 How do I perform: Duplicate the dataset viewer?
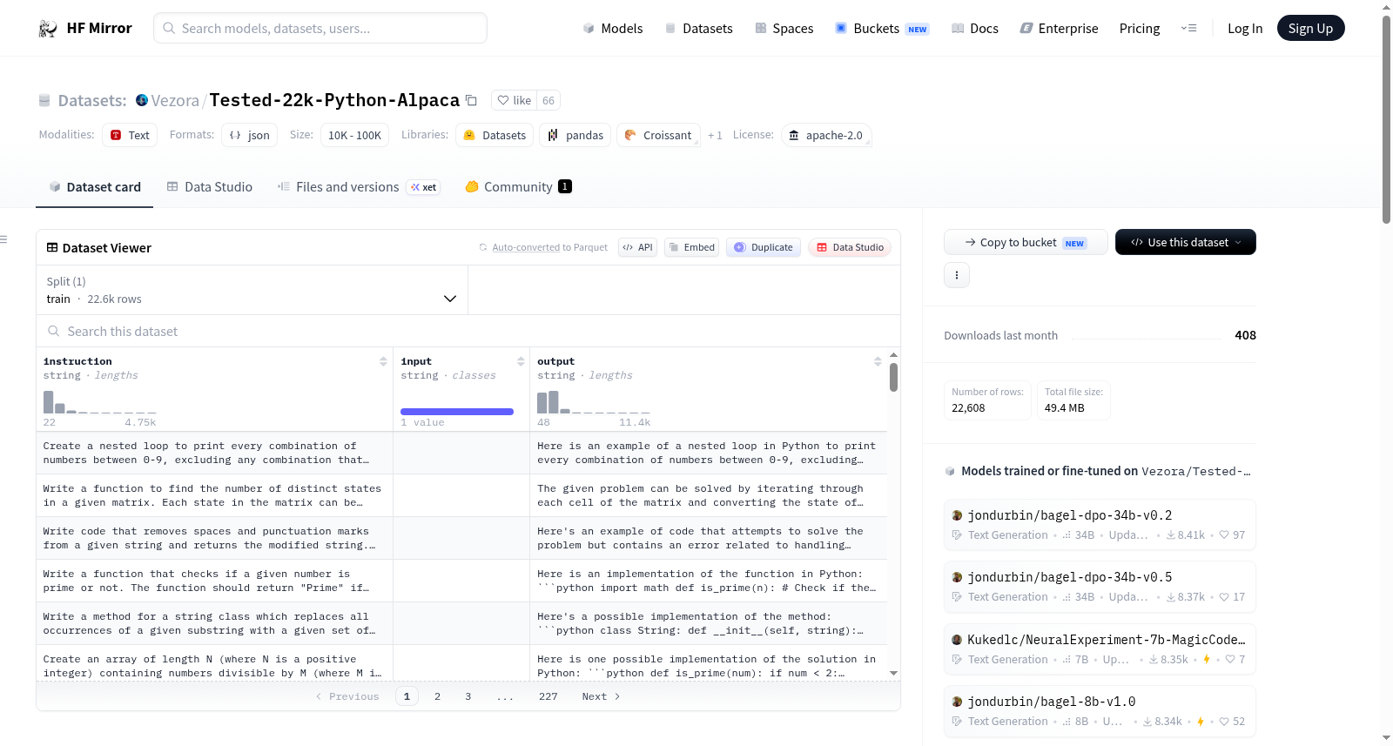coord(764,247)
